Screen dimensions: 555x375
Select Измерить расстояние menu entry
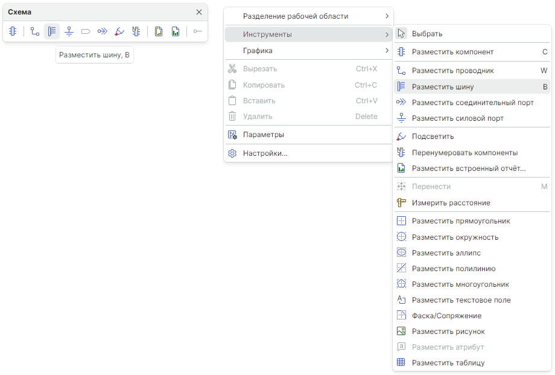(451, 203)
